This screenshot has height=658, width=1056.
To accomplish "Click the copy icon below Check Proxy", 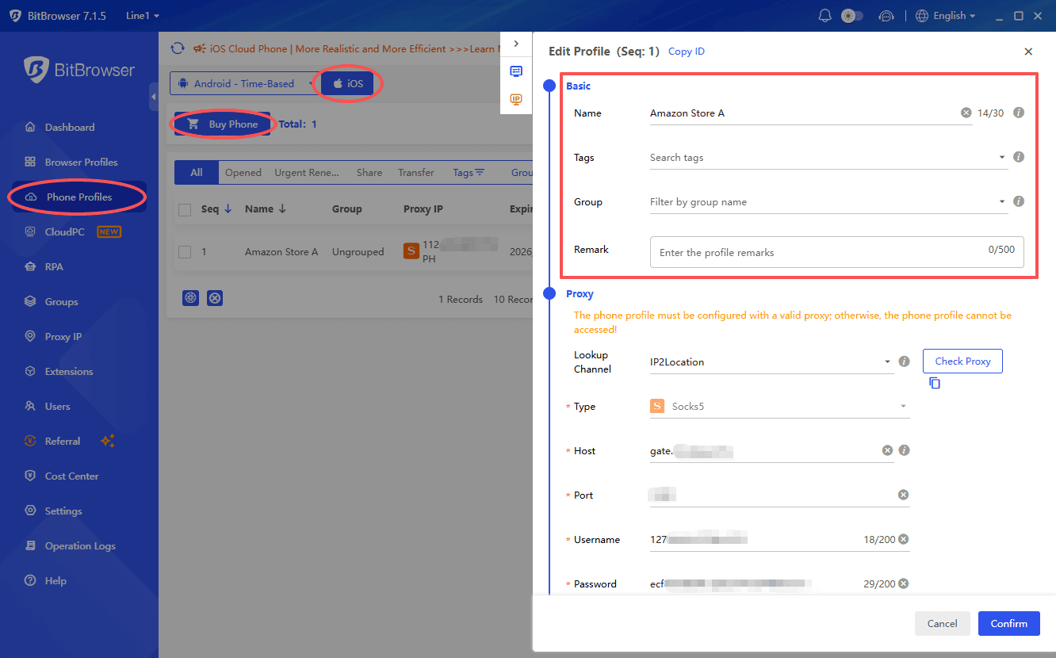I will click(935, 383).
